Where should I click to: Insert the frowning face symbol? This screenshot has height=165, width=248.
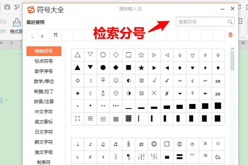coord(116,93)
